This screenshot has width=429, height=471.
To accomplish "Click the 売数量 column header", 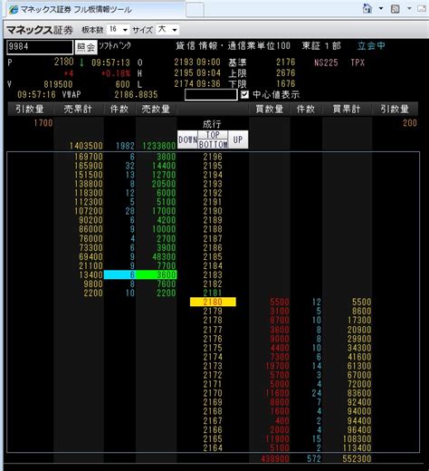I will tap(156, 109).
